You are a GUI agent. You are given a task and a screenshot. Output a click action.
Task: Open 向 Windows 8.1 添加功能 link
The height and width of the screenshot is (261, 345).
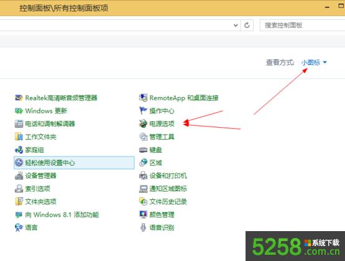pos(62,214)
